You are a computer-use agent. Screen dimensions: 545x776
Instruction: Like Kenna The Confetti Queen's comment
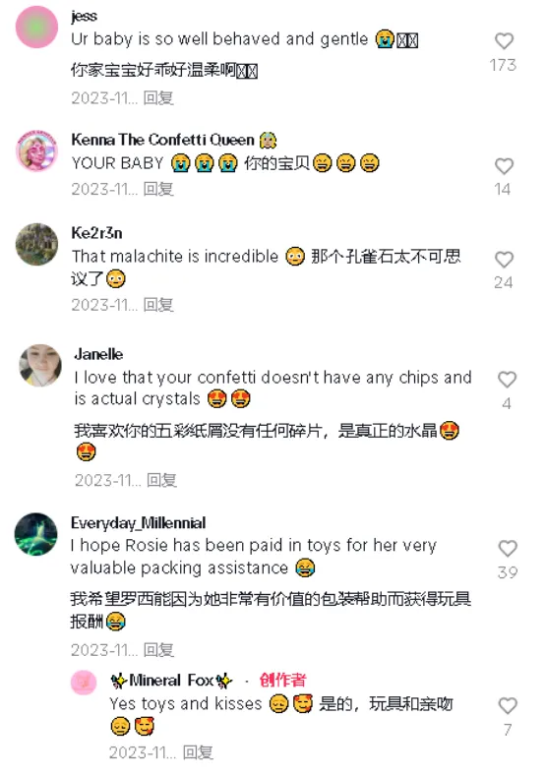(504, 166)
